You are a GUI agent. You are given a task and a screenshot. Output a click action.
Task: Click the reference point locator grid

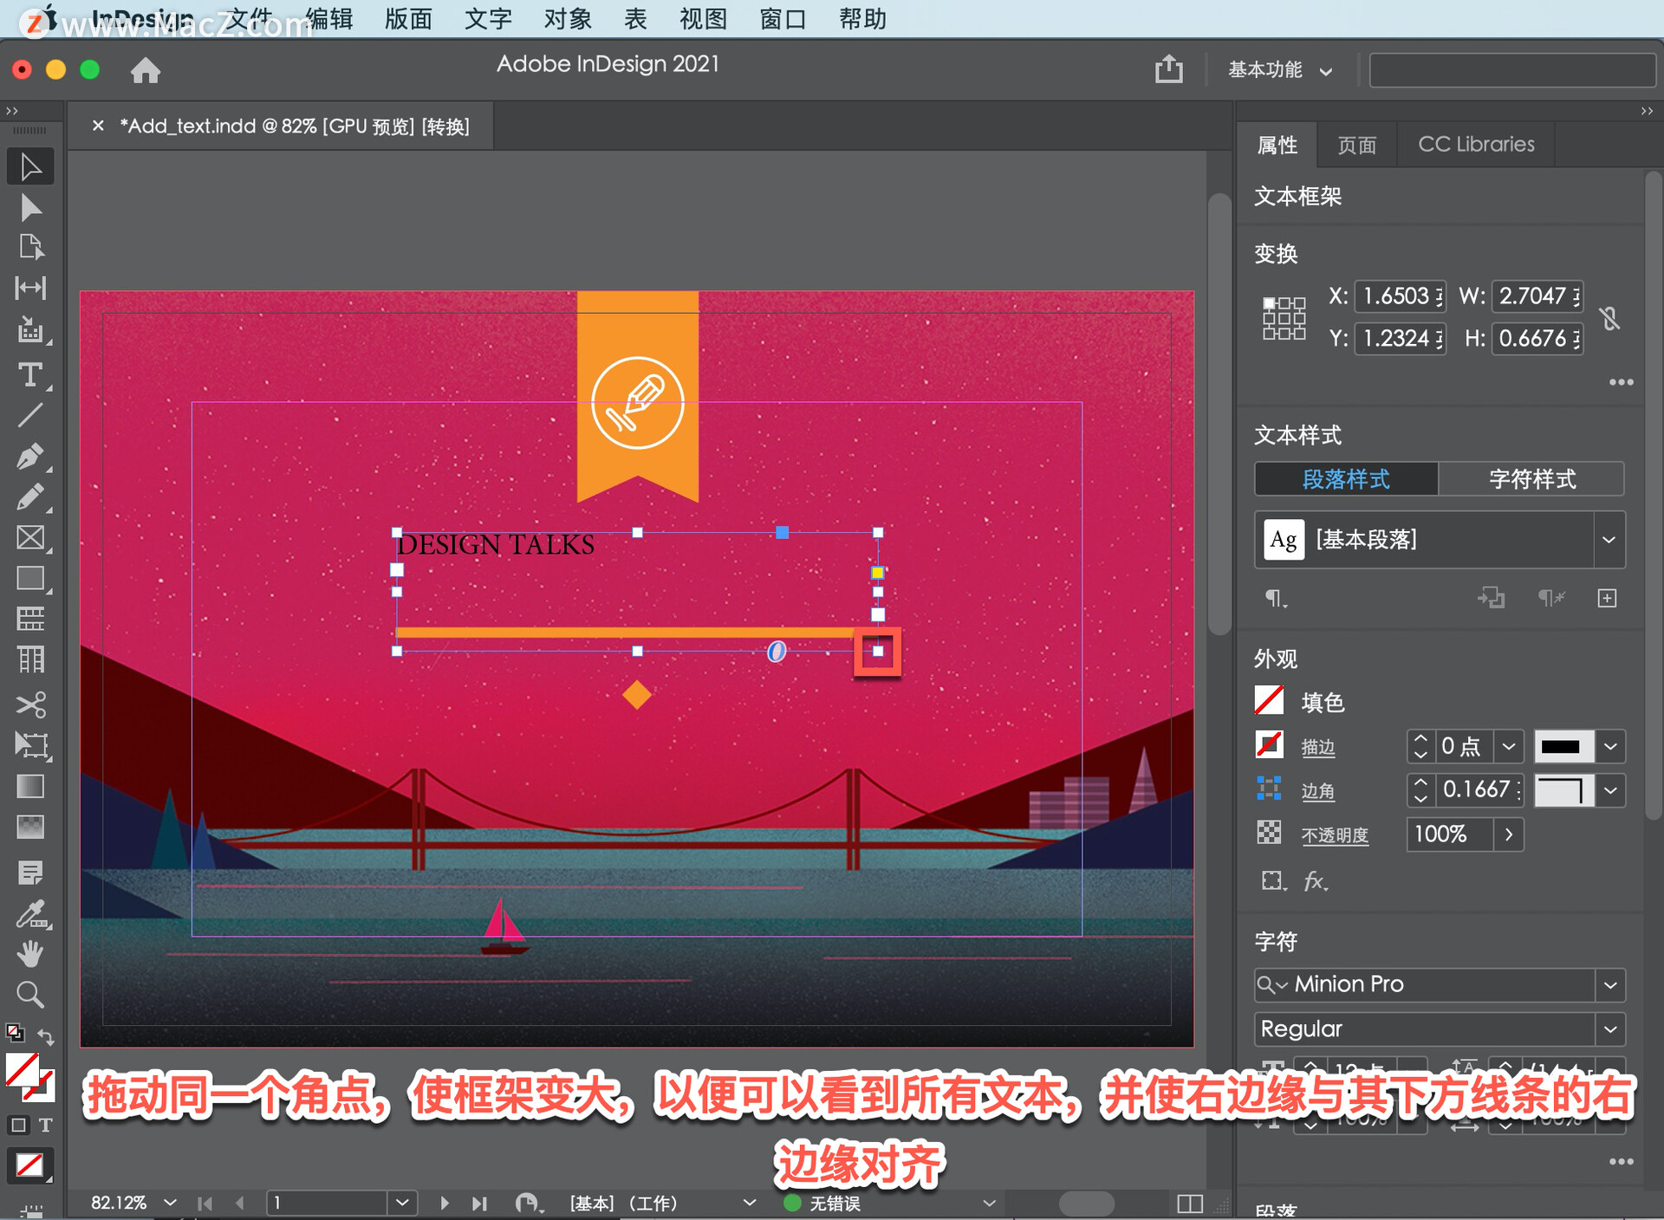pyautogui.click(x=1284, y=318)
